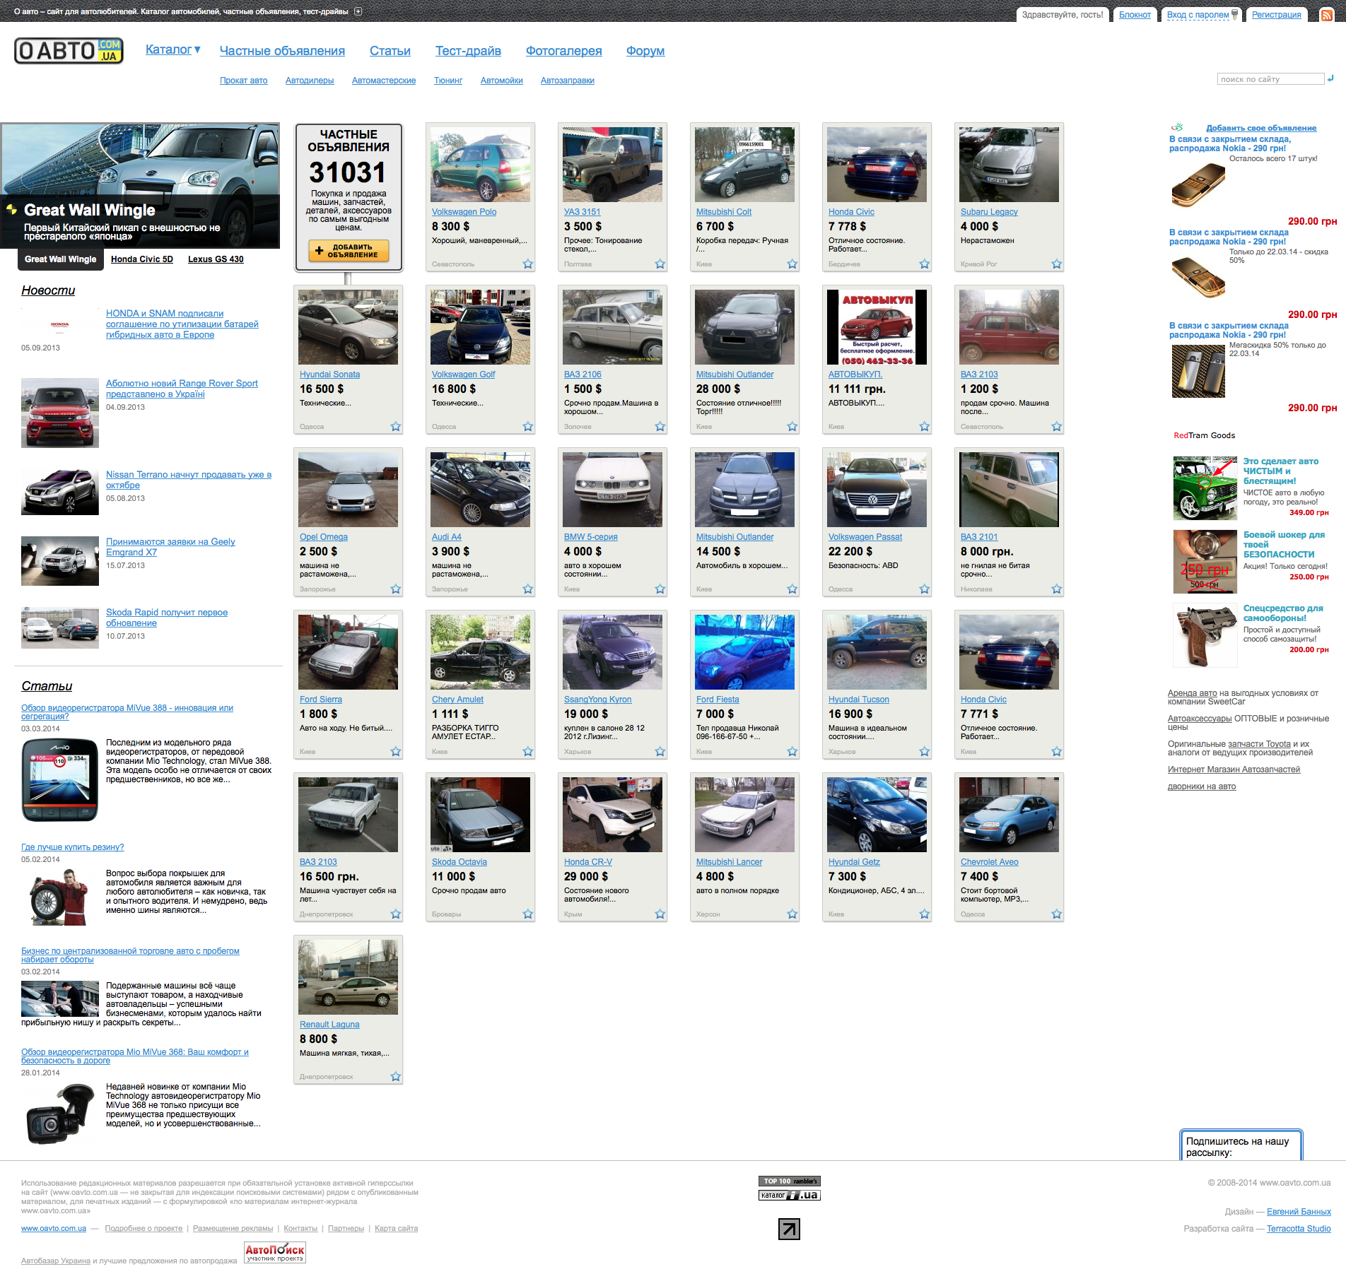Star the Volkswagen Passat listing
Screen dimensions: 1346x1274
point(925,589)
